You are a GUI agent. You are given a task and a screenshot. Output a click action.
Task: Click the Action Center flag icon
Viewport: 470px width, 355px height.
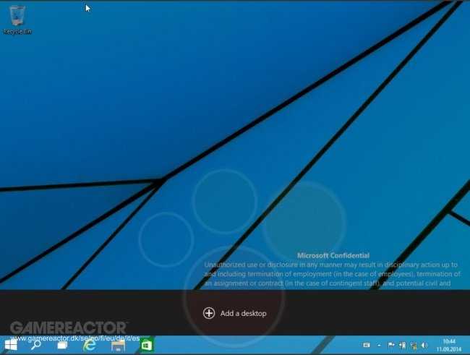pos(391,345)
